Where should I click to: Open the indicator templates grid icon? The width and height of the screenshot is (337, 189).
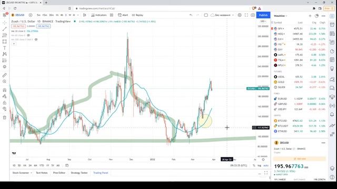click(x=112, y=15)
